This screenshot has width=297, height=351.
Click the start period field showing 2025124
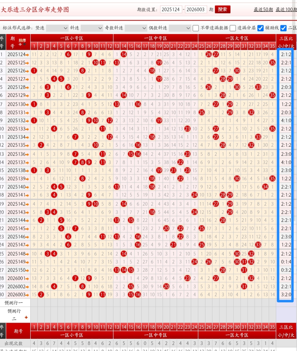171,9
